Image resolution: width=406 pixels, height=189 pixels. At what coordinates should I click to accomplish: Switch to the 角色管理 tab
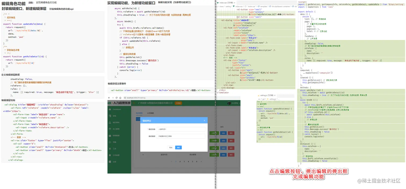pos(139,113)
